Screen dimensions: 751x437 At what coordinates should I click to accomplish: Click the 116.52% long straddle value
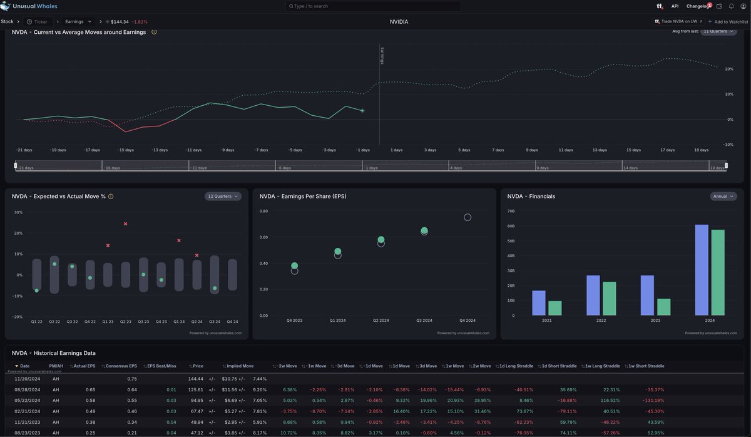610,400
